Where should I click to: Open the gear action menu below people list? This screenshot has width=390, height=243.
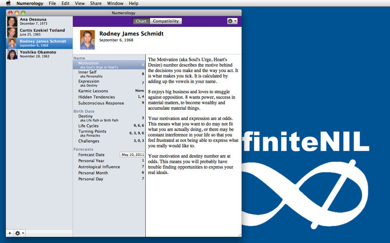pyautogui.click(x=19, y=233)
